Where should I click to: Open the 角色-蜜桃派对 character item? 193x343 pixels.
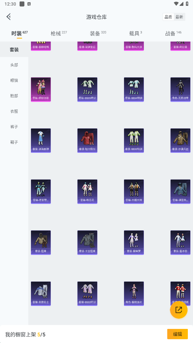(x=134, y=294)
